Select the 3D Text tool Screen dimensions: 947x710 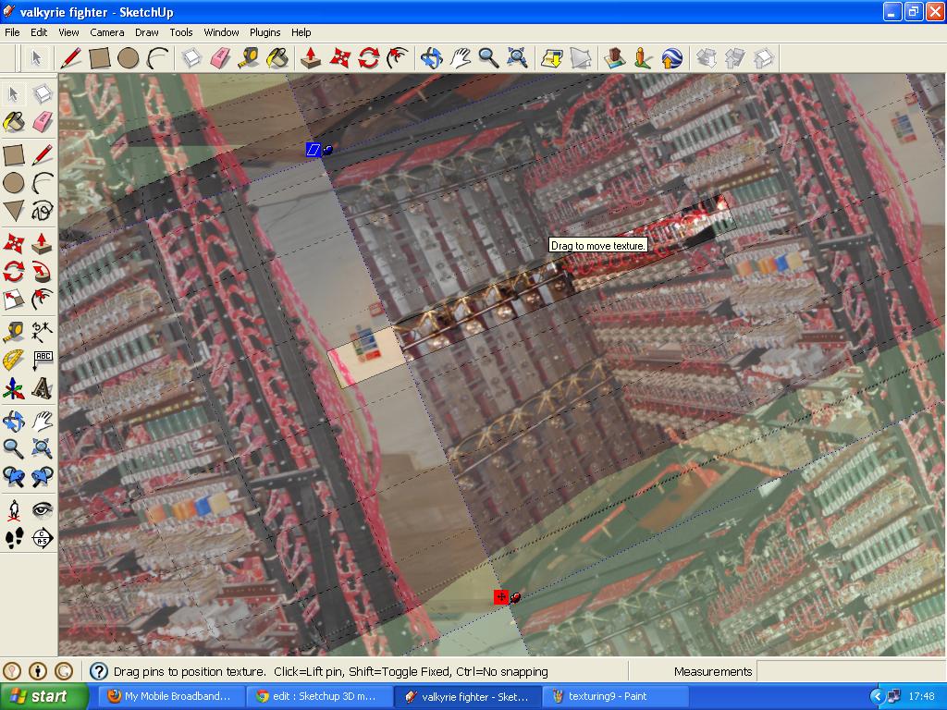click(43, 389)
